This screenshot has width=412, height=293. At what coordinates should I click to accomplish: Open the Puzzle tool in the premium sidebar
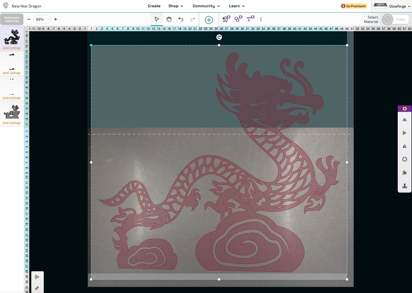coord(404,172)
